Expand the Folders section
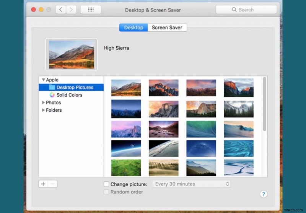 pyautogui.click(x=44, y=110)
